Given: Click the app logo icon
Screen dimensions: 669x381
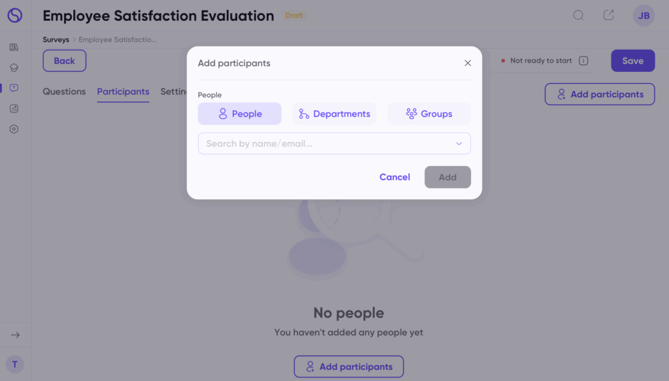Looking at the screenshot, I should (14, 15).
